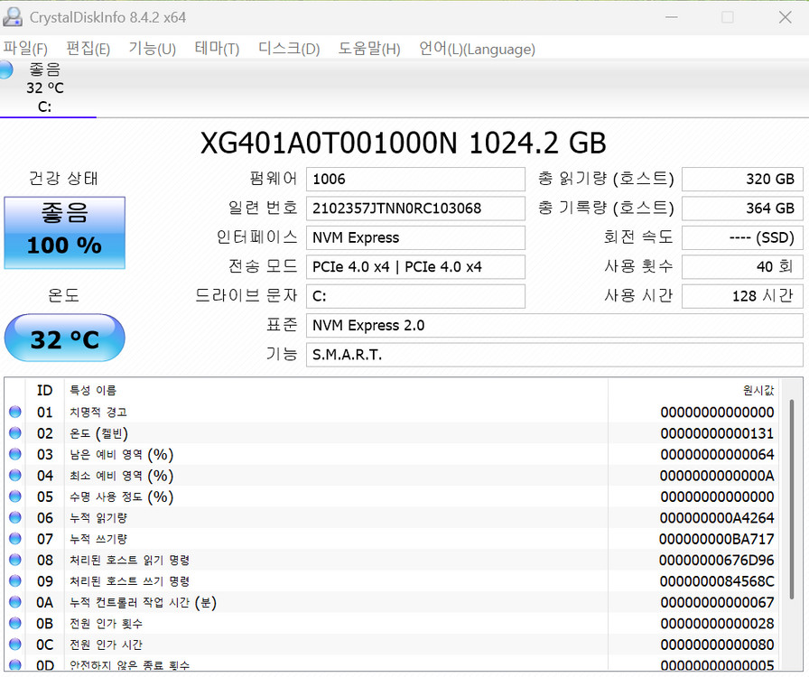Viewport: 809px width, 677px height.
Task: Click status dot for attribute 0B 전원 인가 횟수
Action: click(x=15, y=624)
